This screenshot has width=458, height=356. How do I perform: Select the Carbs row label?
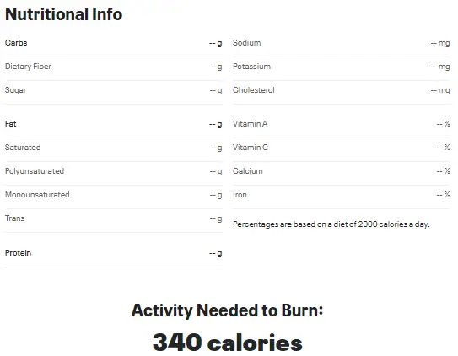coord(16,43)
